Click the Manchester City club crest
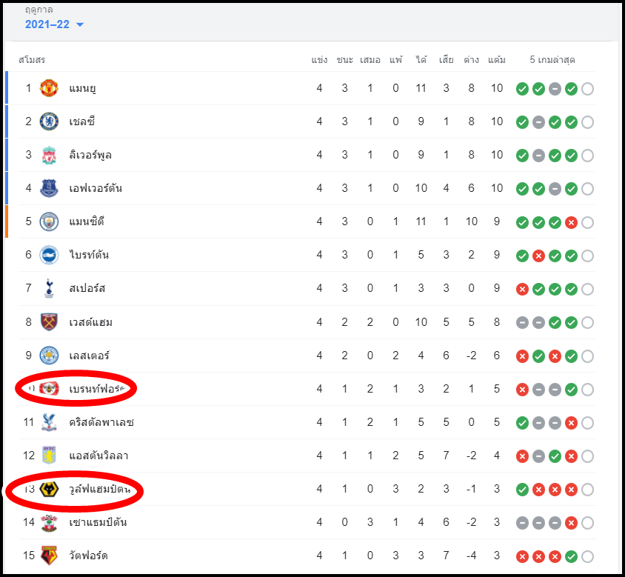The width and height of the screenshot is (625, 577). click(x=49, y=221)
